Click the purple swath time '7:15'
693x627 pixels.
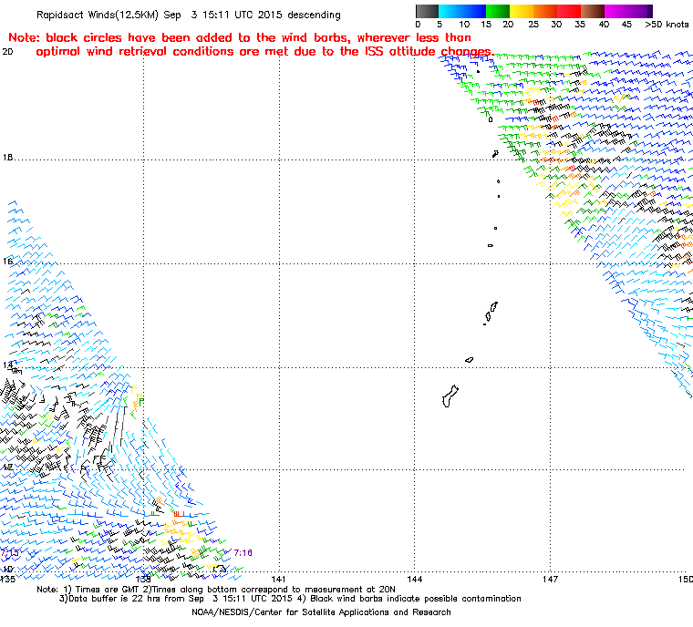pyautogui.click(x=9, y=552)
